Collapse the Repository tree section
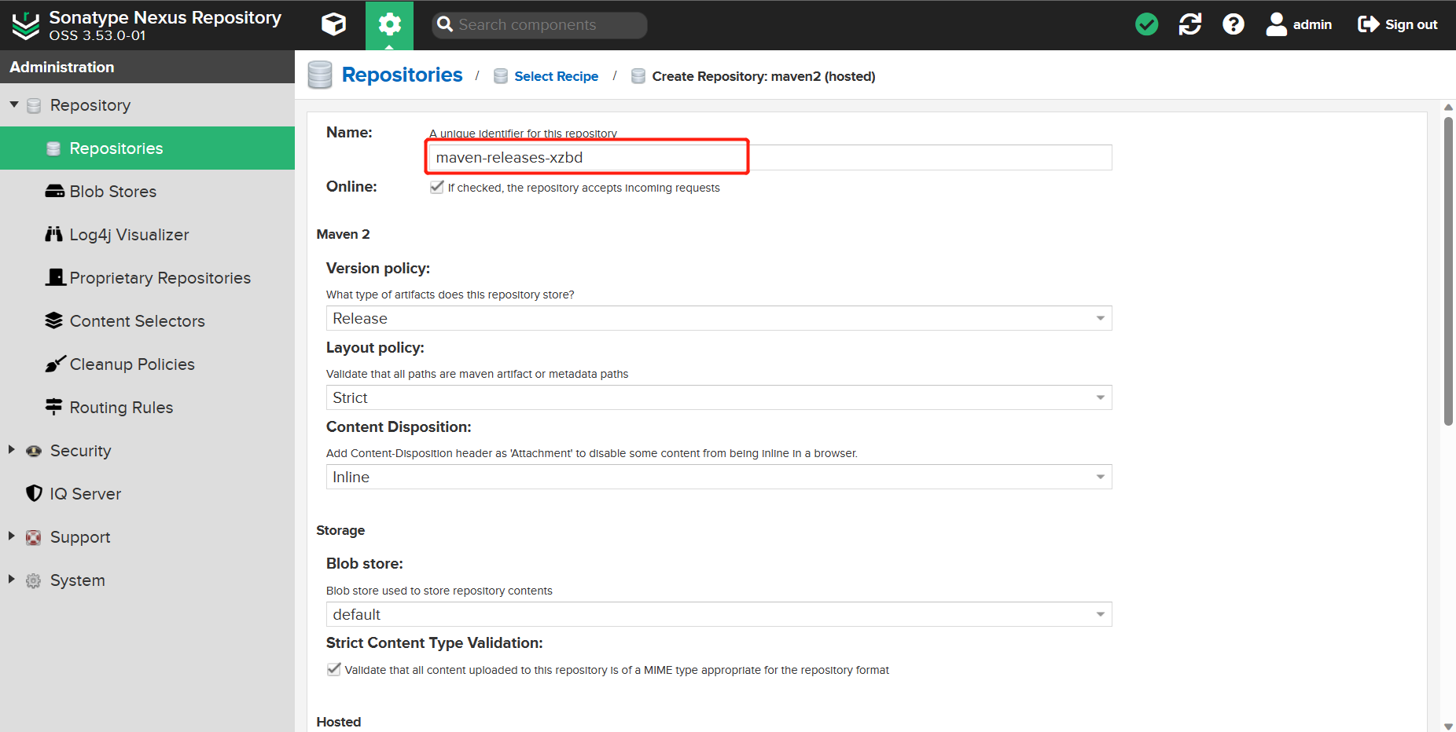 point(13,104)
